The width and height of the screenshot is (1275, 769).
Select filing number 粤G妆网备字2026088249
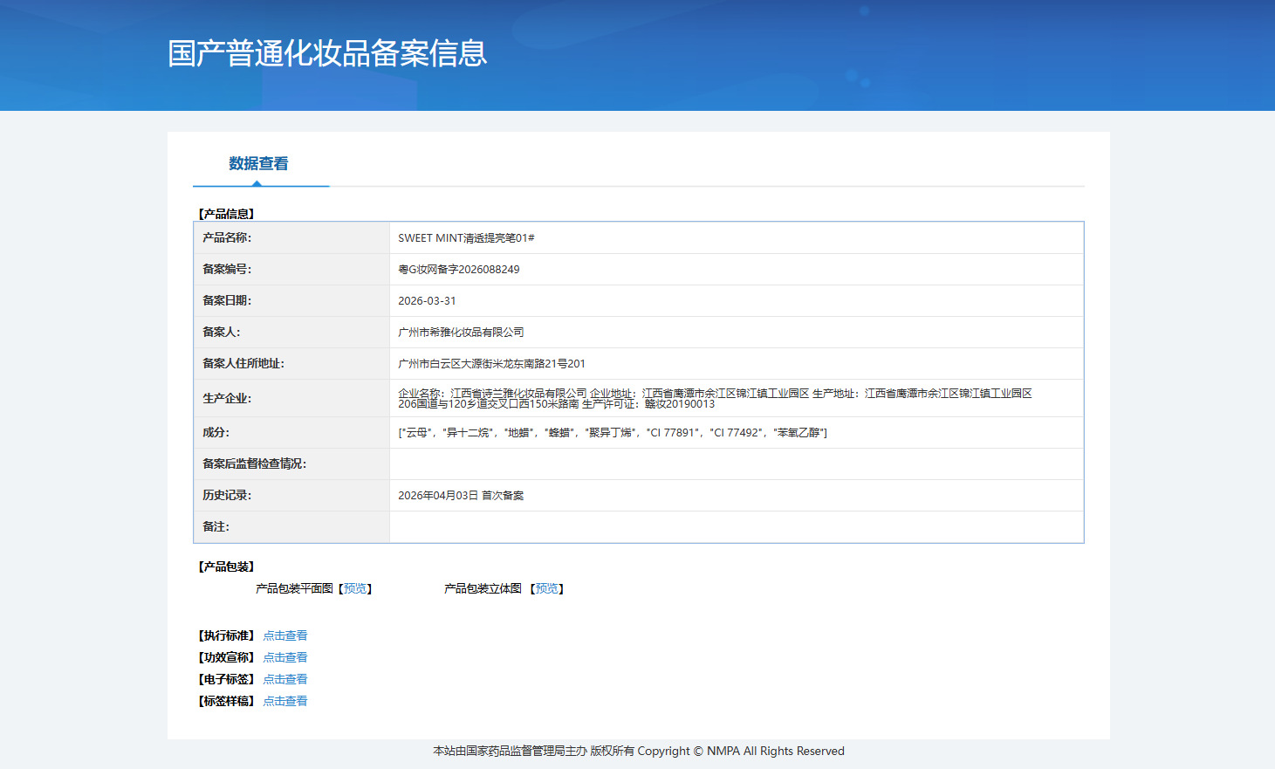(x=459, y=270)
